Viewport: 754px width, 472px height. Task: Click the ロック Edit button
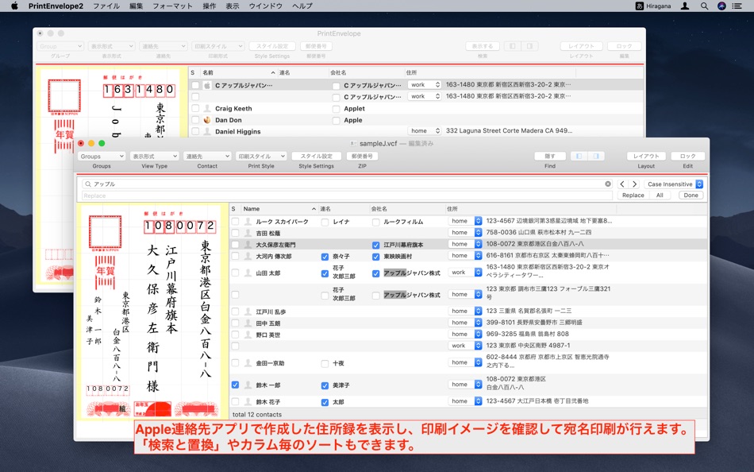[x=687, y=156]
